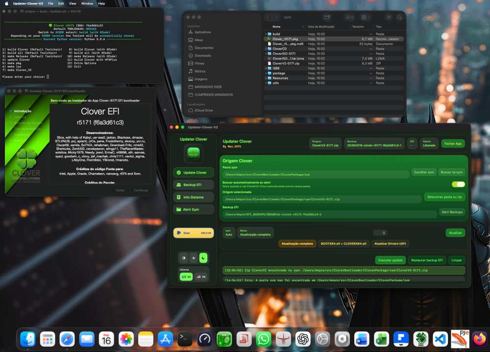Open Backup EFI section in sidebar
The image size is (490, 352).
(x=194, y=185)
